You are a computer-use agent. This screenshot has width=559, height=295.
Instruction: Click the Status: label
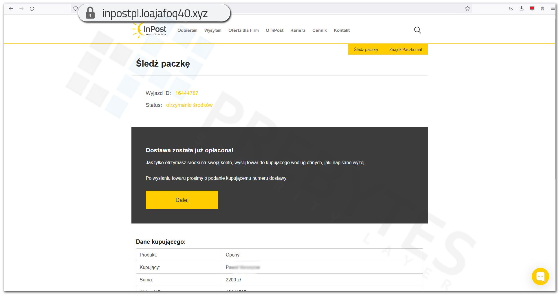154,105
